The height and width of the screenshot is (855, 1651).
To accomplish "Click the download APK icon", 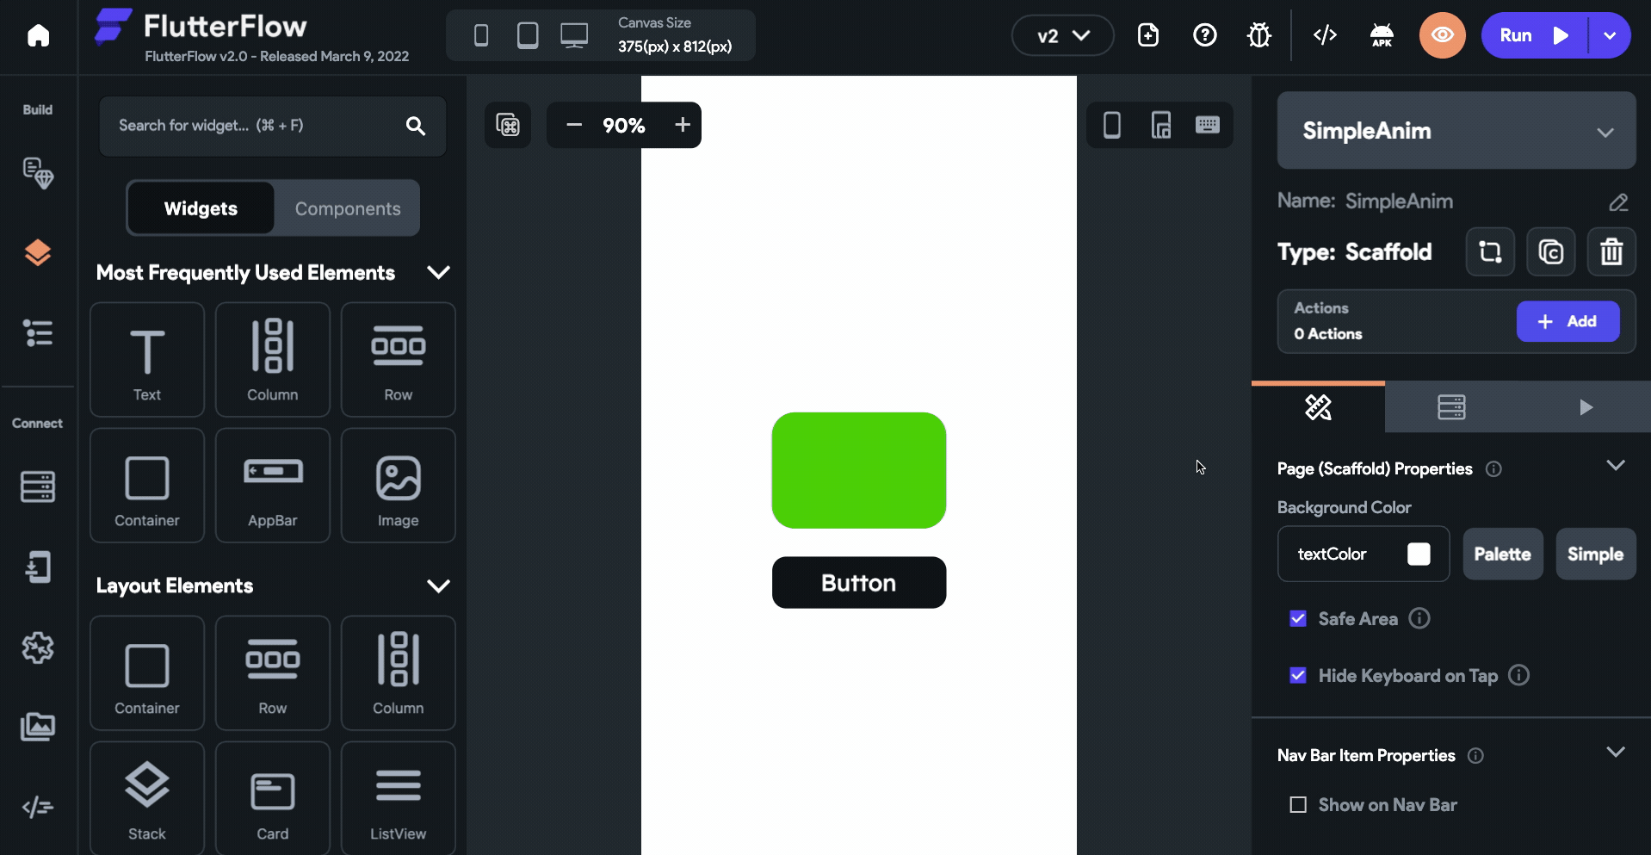I will click(1382, 35).
